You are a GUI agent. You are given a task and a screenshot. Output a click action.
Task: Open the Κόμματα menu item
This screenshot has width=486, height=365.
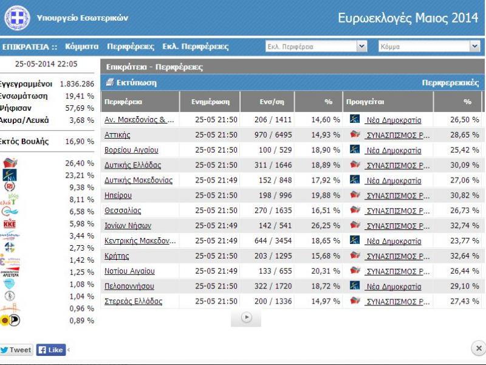pyautogui.click(x=81, y=46)
